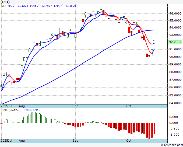This screenshot has width=183, height=147.
Task: Select the MA(50) value 93.7087
Action: pos(47,6)
